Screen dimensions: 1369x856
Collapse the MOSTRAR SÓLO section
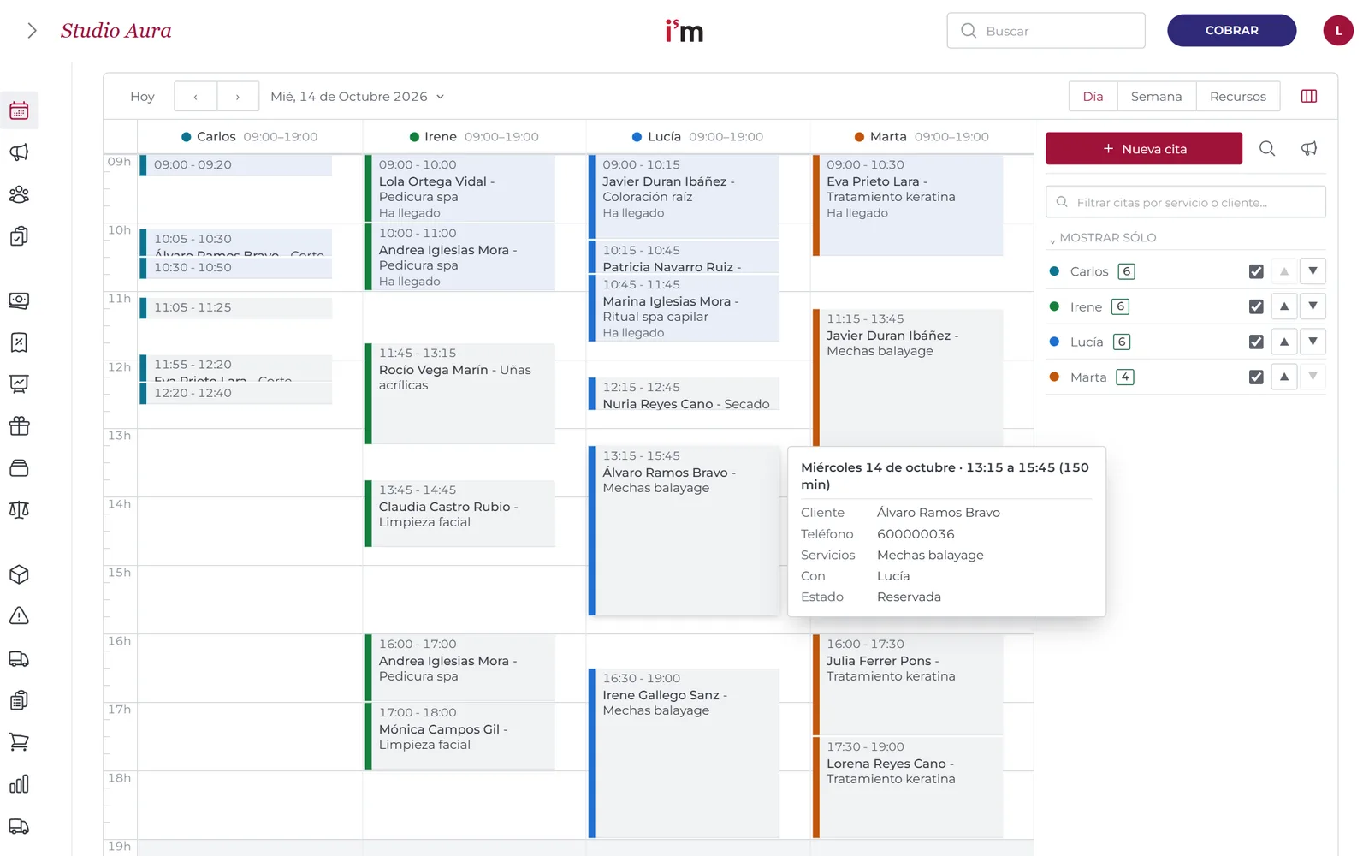point(1103,238)
